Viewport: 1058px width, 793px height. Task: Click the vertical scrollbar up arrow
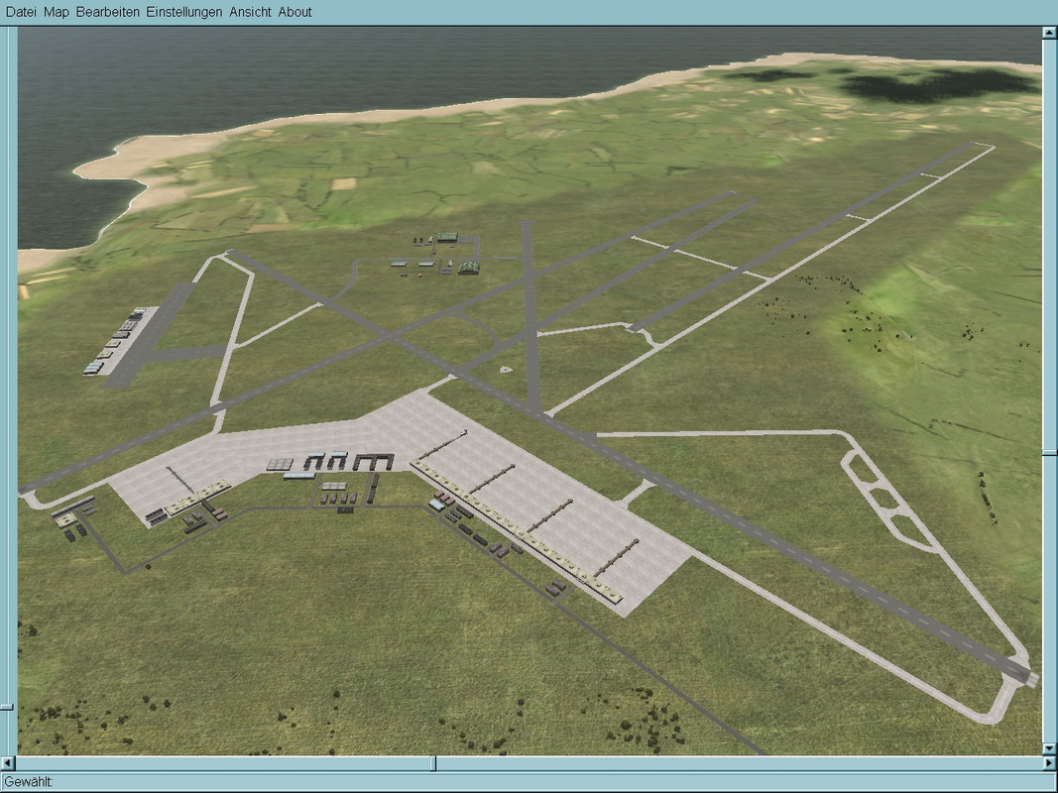click(x=1049, y=33)
